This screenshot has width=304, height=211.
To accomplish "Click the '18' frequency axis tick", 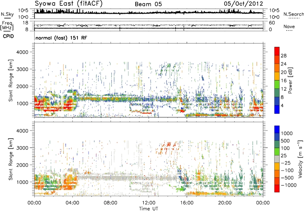I will tap(25, 23).
